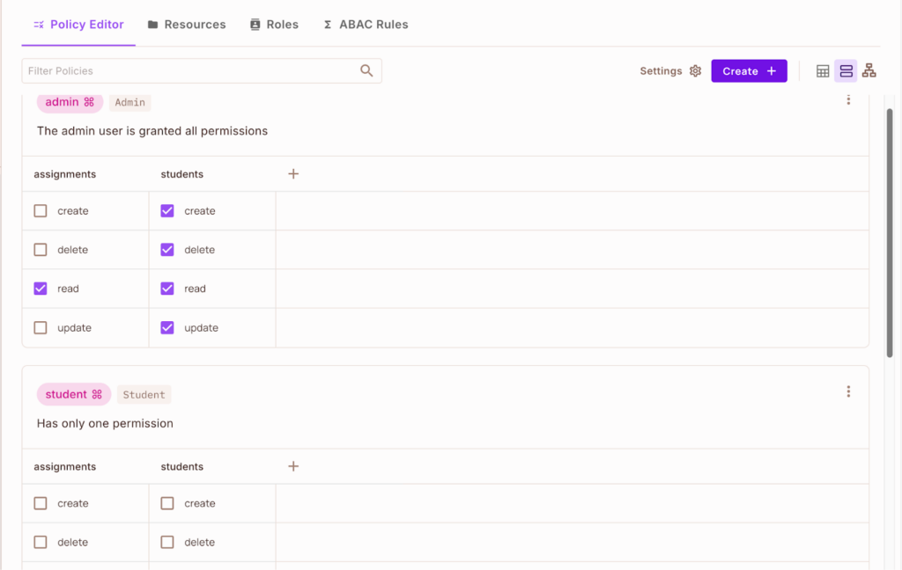Click the Create button

[749, 70]
